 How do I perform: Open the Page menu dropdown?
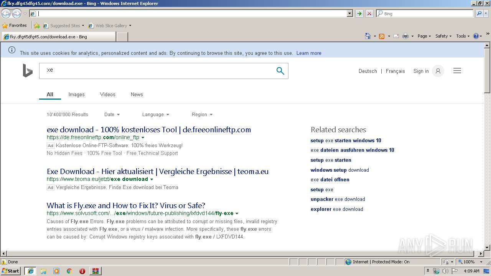(x=424, y=36)
